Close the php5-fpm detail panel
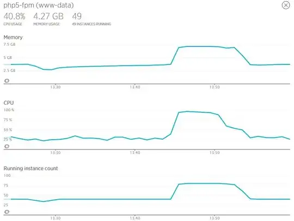Screen dimensions: 294x221 click(x=286, y=5)
